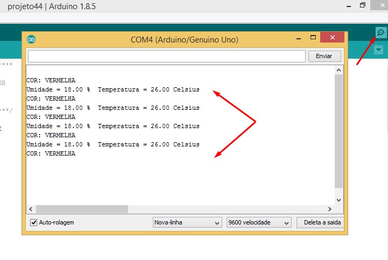Click the vertical scrollbar thumb

(338, 131)
